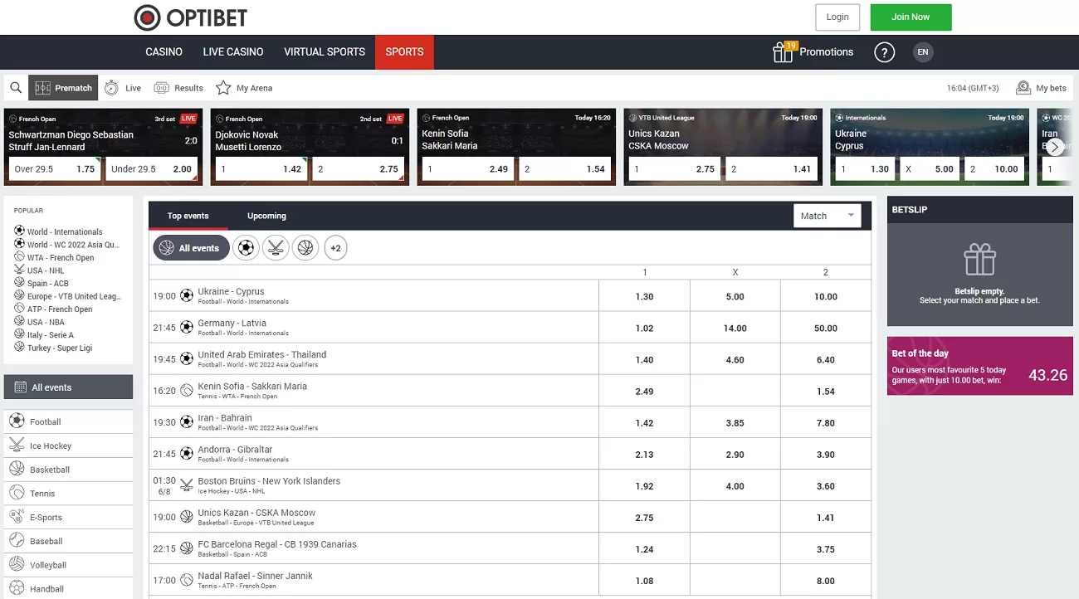Switch to the Top events tab

188,216
